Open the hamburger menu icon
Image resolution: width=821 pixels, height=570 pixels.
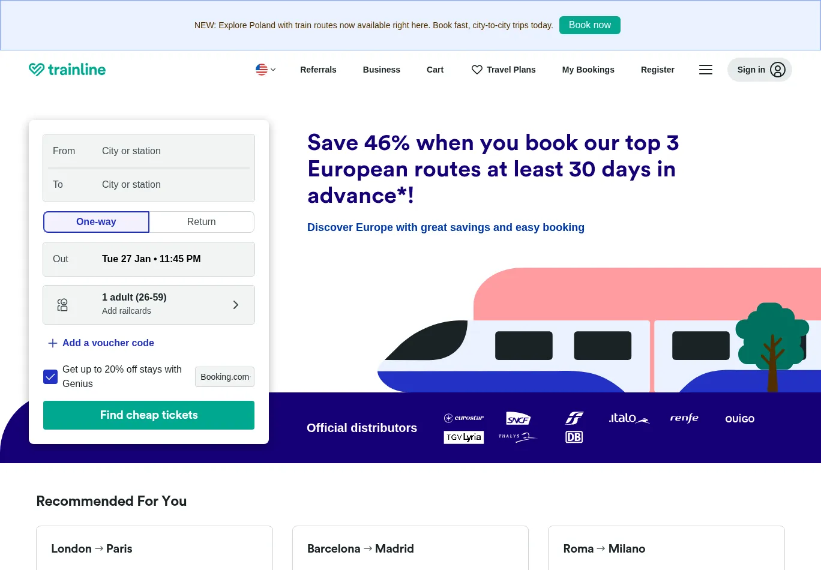[x=706, y=70]
